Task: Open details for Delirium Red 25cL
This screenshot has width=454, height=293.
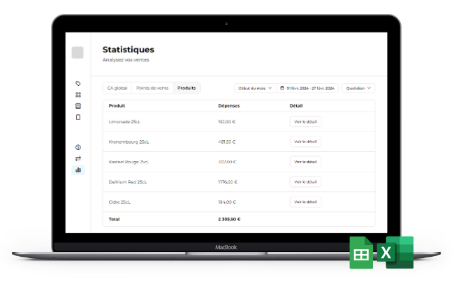Action: [305, 181]
